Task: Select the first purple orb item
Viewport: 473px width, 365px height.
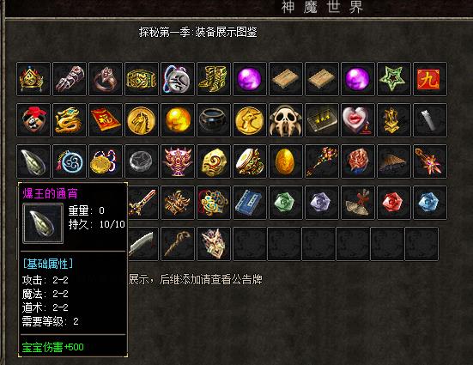Action: 250,79
